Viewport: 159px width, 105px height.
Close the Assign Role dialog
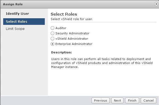pyautogui.click(x=156, y=4)
